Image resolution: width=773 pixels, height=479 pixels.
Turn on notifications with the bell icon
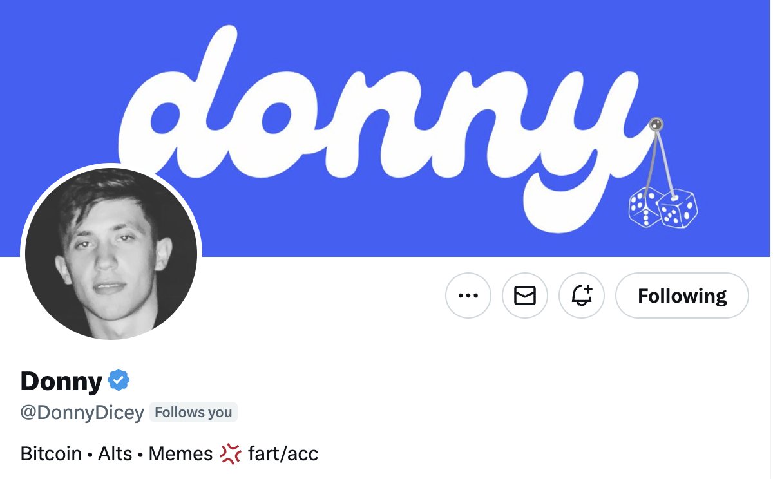click(582, 296)
